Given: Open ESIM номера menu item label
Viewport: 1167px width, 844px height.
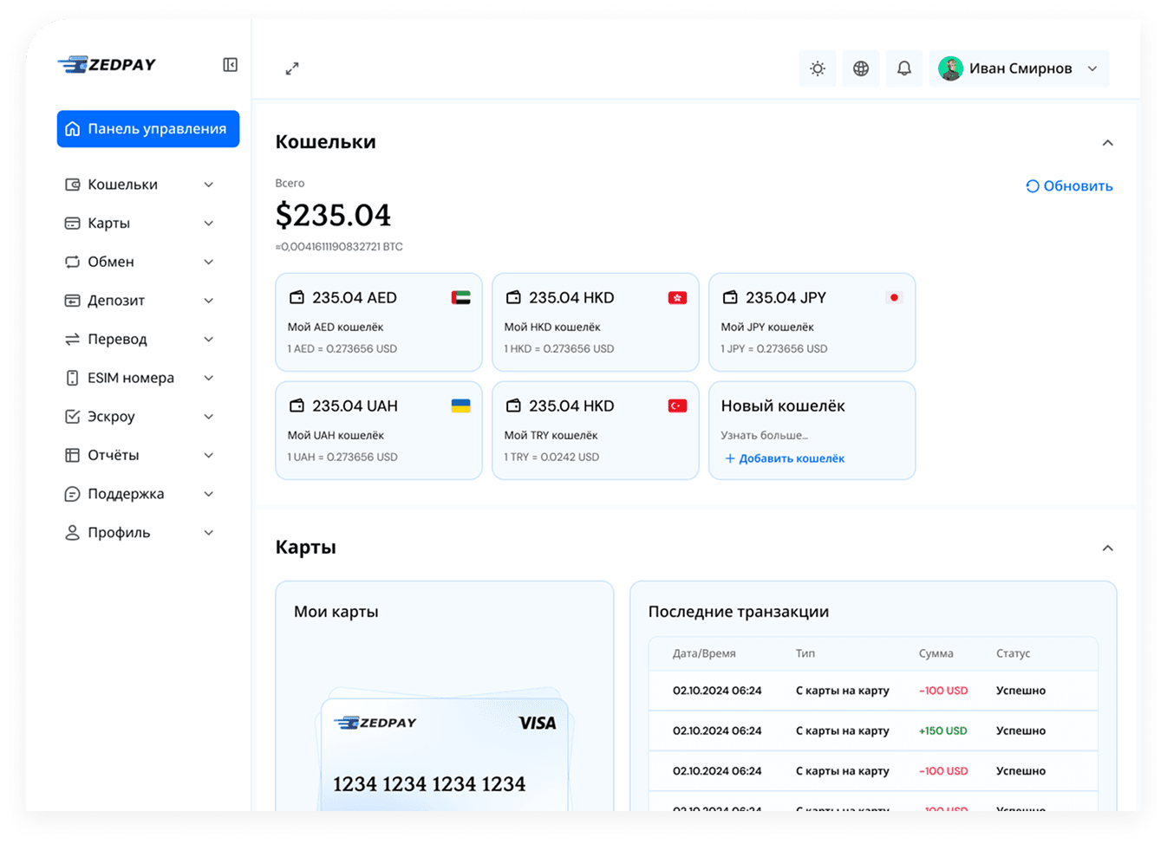Looking at the screenshot, I should [131, 378].
